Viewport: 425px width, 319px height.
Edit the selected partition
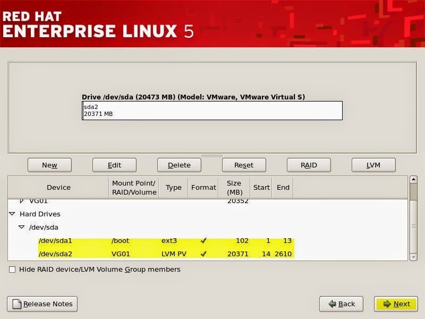click(114, 165)
